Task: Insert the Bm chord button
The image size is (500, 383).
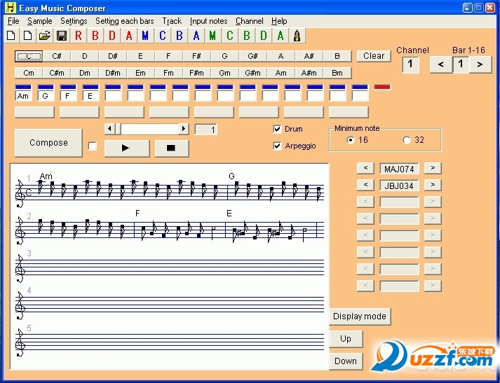Action: point(337,73)
